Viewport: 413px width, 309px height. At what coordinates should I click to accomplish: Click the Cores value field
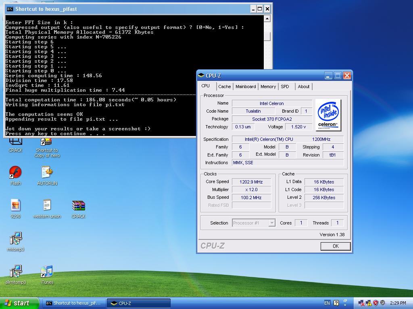(x=301, y=223)
